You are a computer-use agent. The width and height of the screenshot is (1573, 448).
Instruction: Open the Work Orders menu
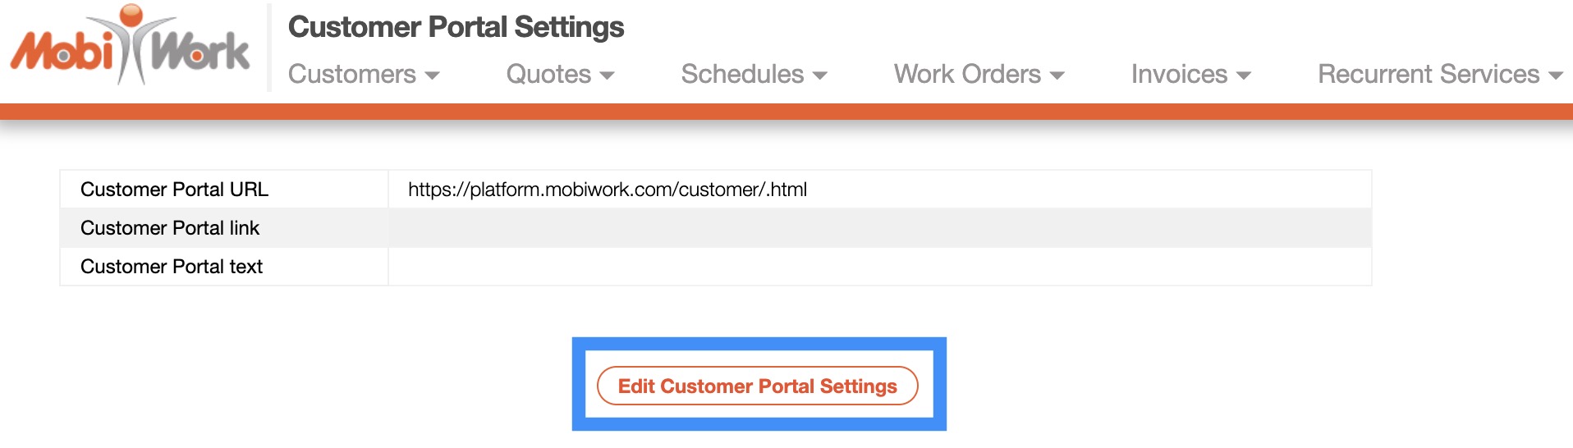(x=967, y=75)
